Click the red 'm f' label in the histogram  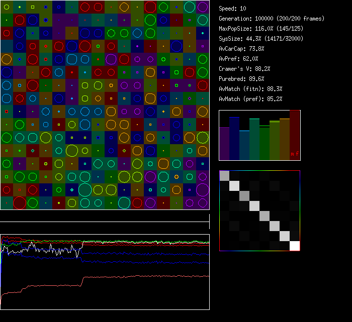(293, 154)
